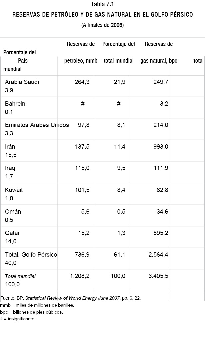This screenshot has height=360, width=205.
Task: Click the Bahrein row label
Action: (15, 104)
